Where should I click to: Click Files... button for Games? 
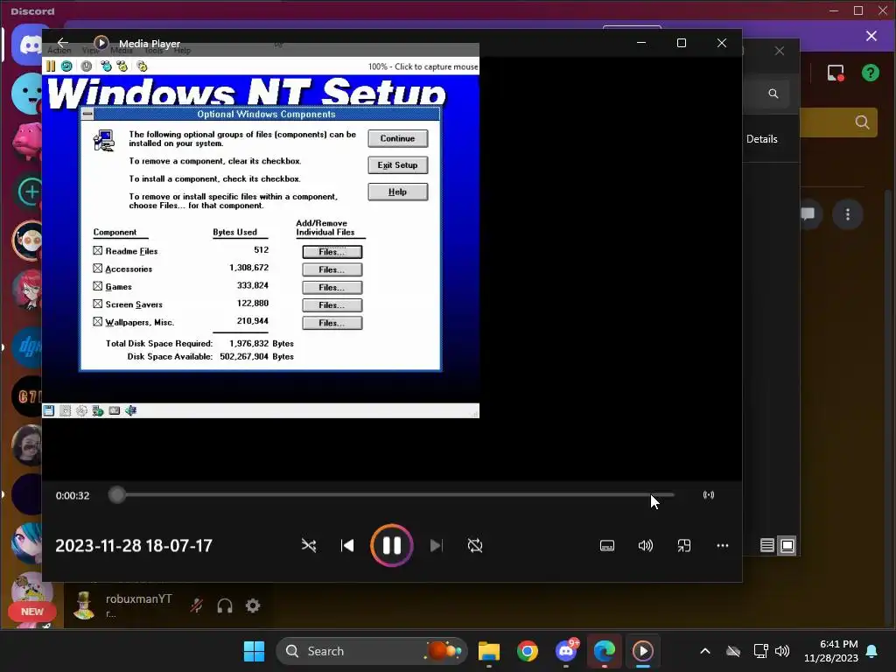pos(332,287)
